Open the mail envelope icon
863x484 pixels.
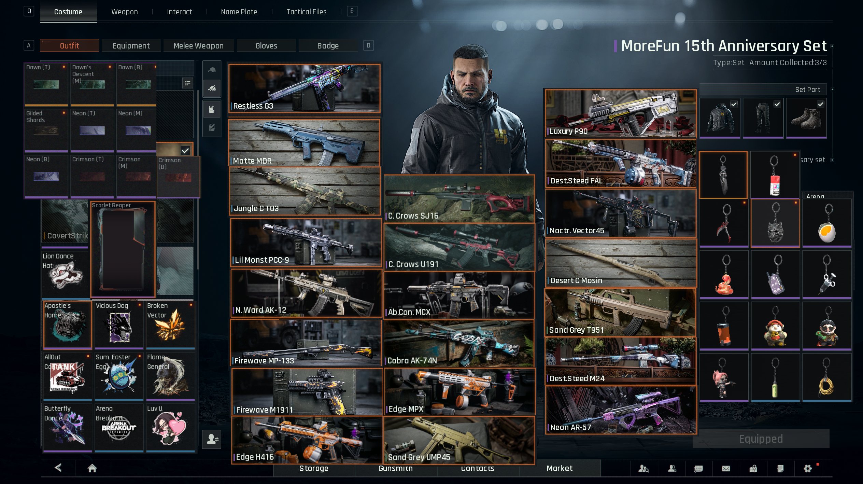pyautogui.click(x=726, y=469)
